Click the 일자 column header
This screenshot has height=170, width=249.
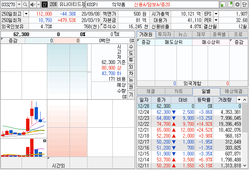(x=144, y=100)
